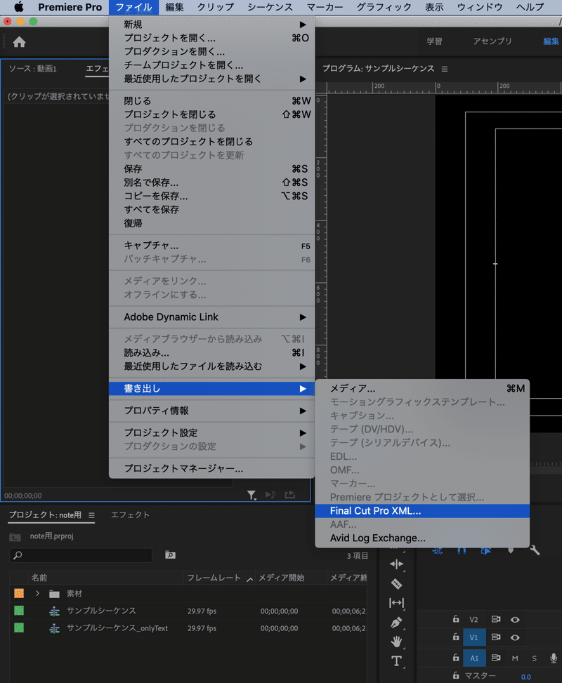
Task: Go to the Home screen icon
Action: 19,42
